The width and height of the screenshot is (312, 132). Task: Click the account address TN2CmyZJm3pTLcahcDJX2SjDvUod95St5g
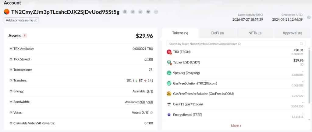tap(65, 12)
